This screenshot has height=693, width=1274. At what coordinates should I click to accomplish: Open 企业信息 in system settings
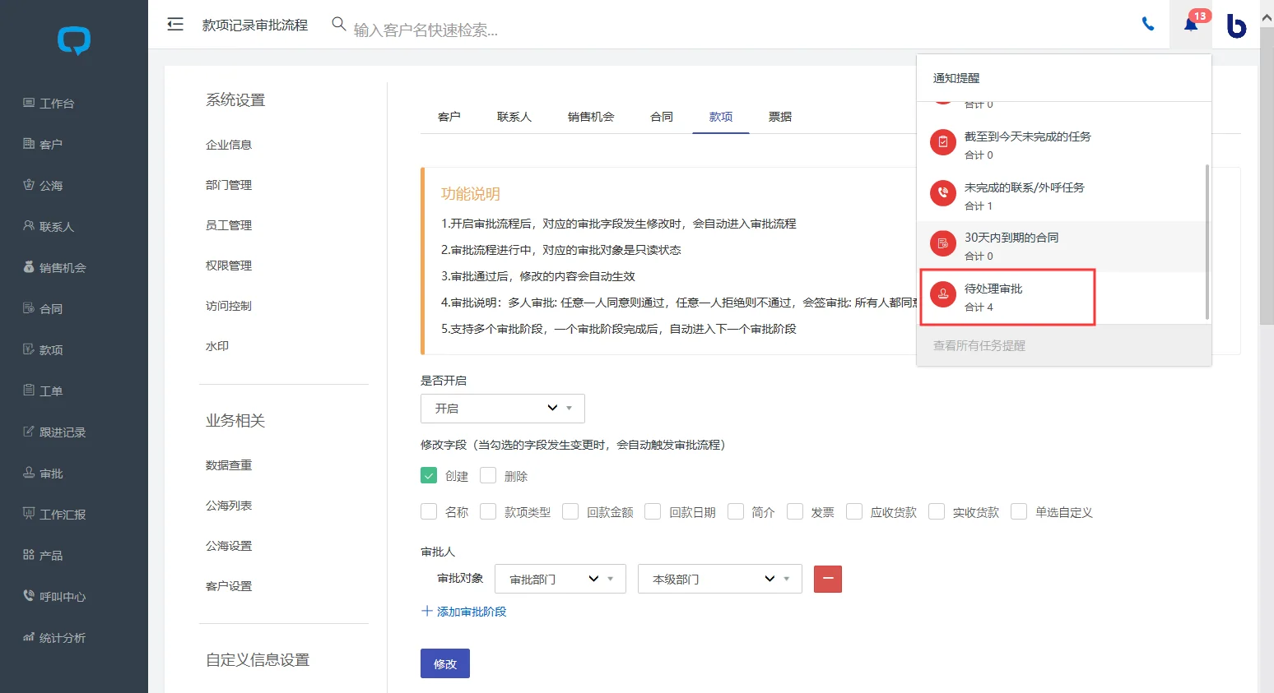(x=229, y=145)
